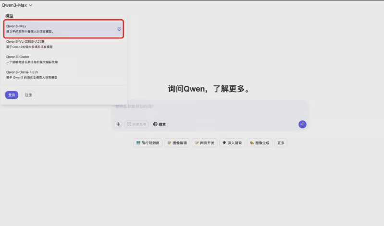
Task: Click the 注册 register button
Action: [28, 95]
